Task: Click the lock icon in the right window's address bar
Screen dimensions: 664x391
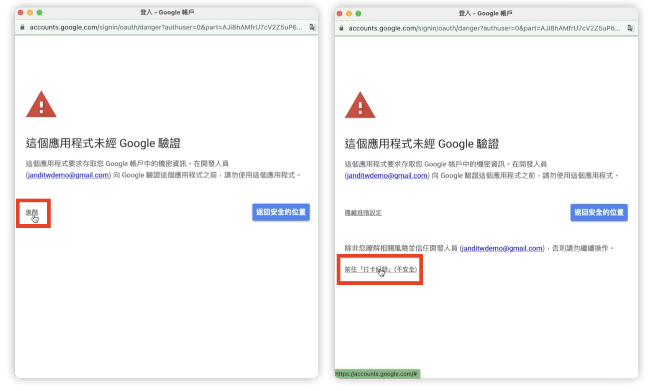Action: [x=341, y=28]
